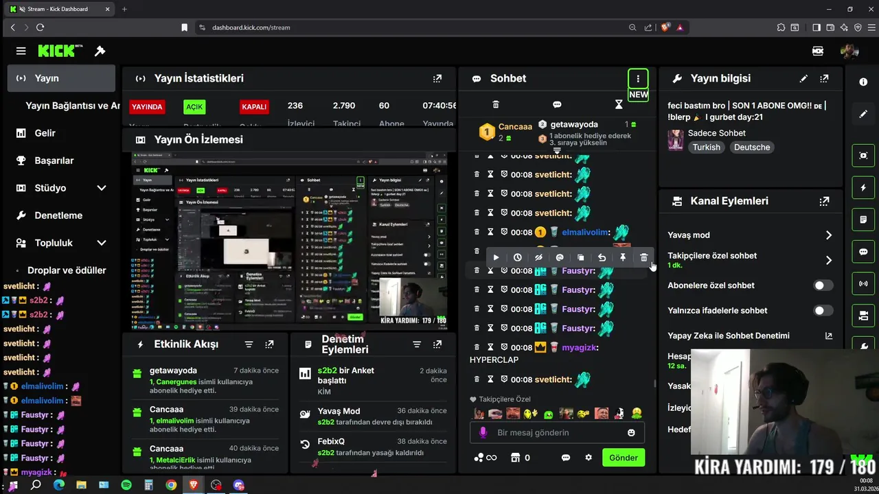Click username elmalivolim in chat
Screen dimensions: 879x494
coord(586,233)
